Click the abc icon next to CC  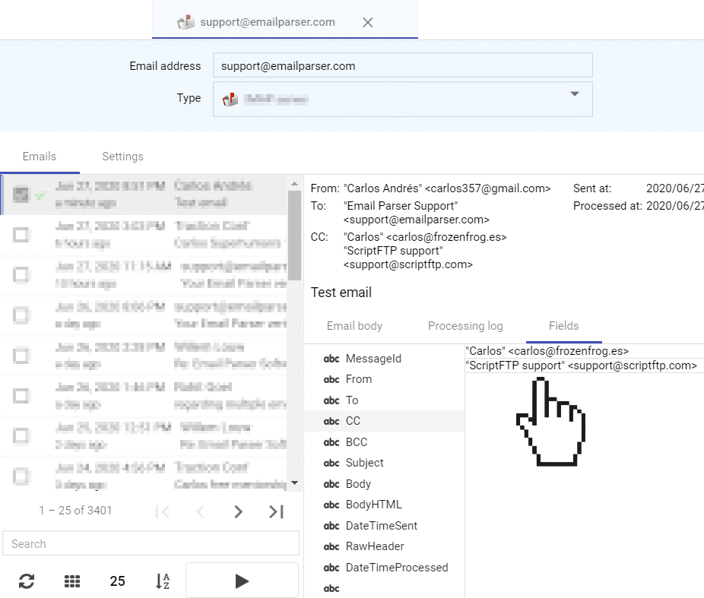(x=331, y=421)
